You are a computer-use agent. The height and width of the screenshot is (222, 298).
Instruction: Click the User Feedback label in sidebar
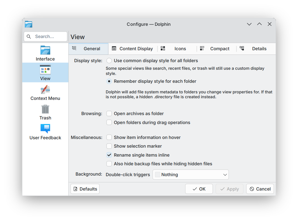tap(45, 138)
